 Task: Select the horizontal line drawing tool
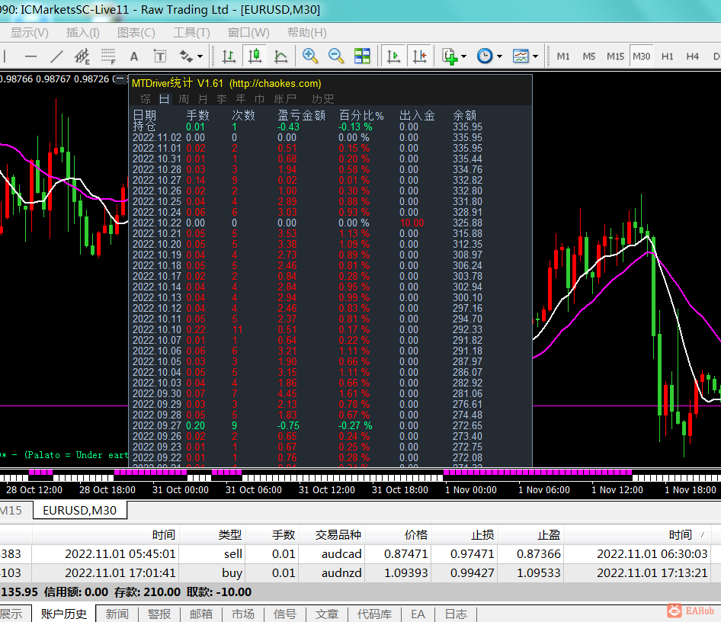(30, 56)
